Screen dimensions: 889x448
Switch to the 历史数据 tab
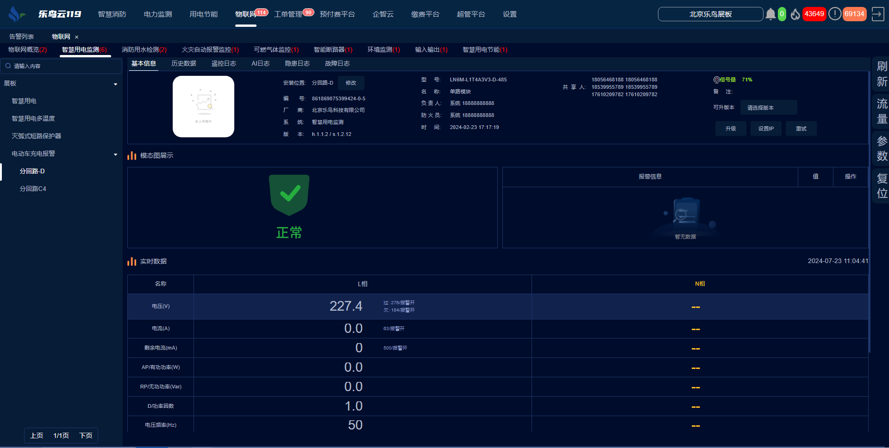[x=183, y=64]
